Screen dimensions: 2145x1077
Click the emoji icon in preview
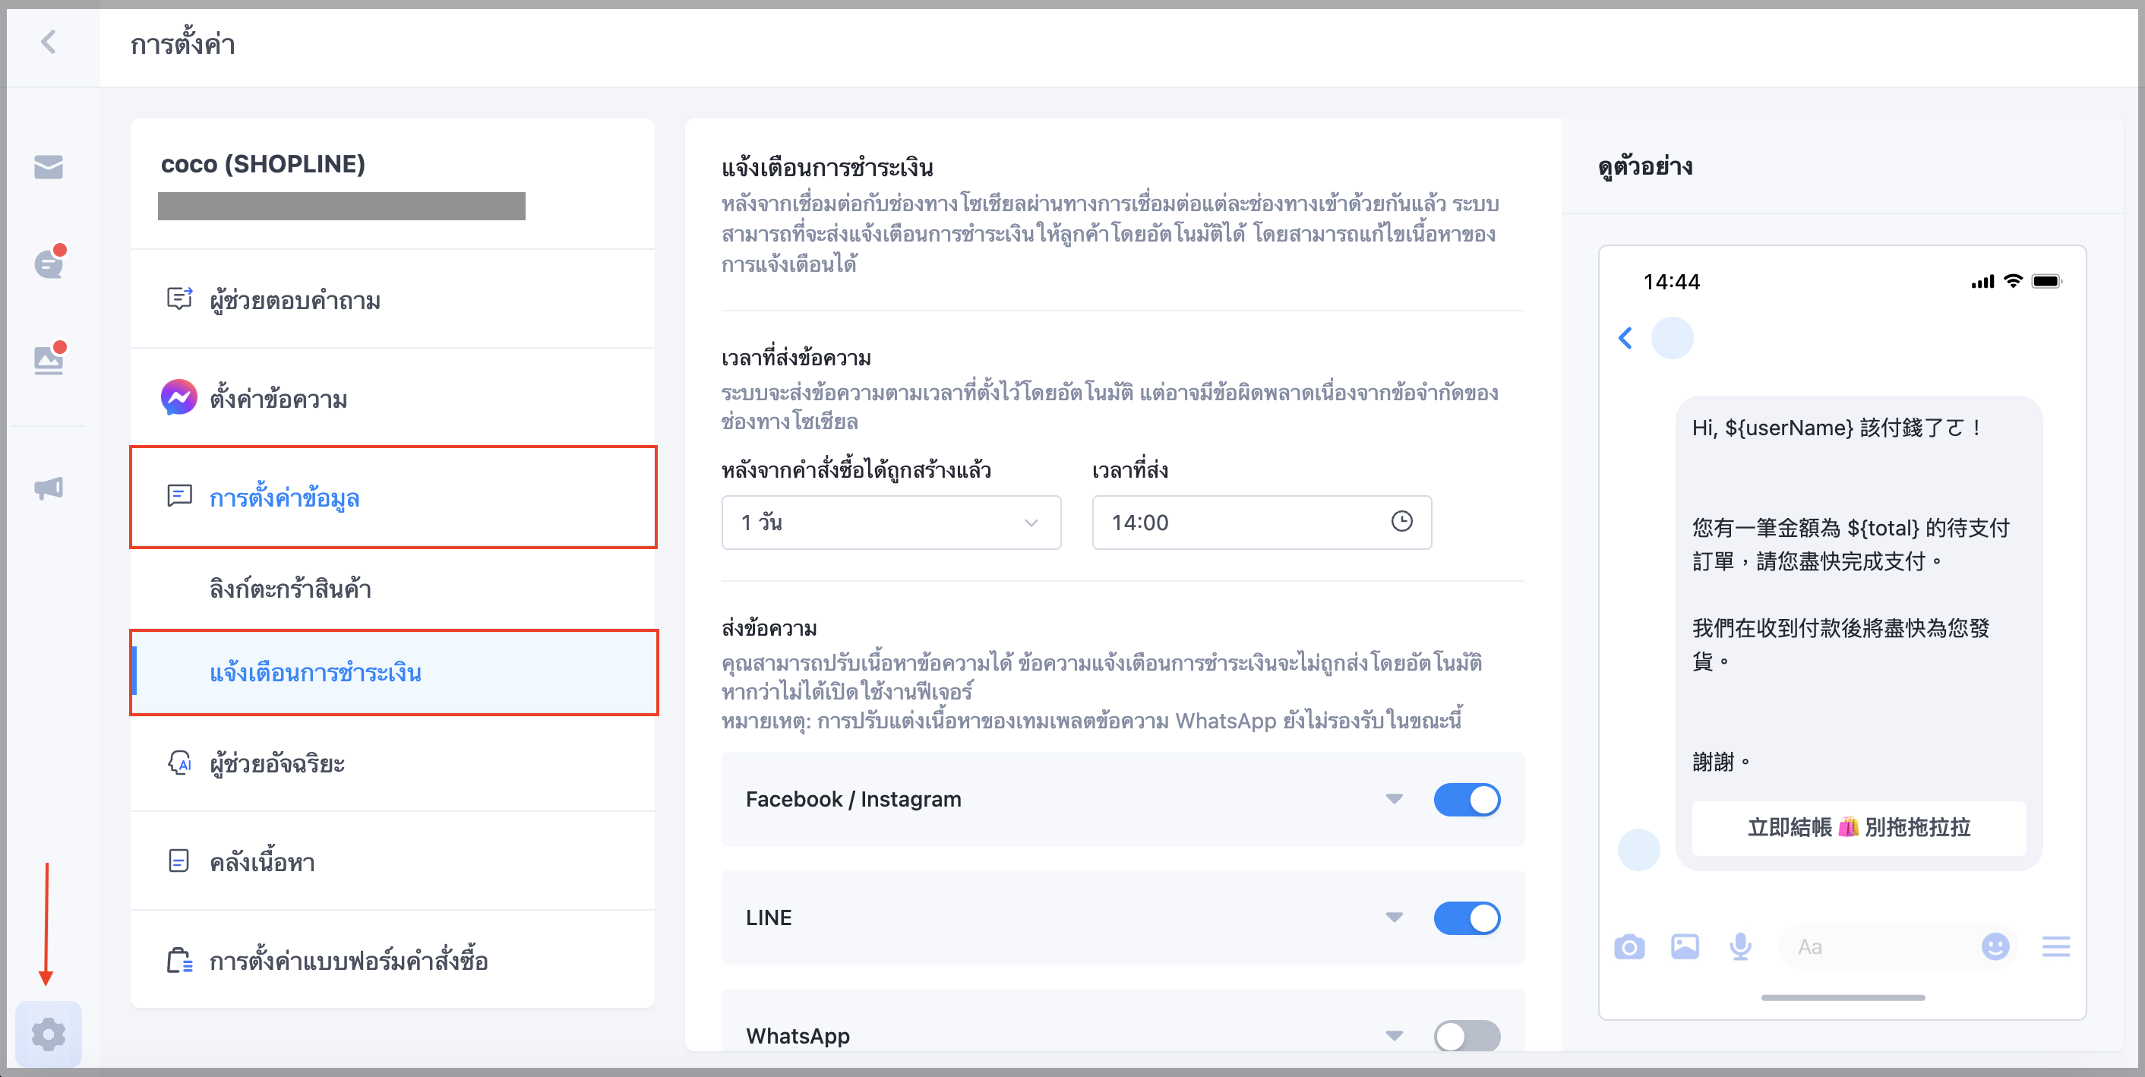1995,947
